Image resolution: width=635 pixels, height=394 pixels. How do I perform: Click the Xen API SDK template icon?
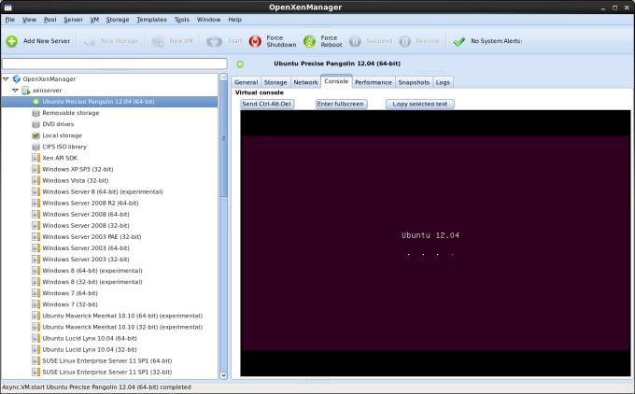click(x=36, y=158)
